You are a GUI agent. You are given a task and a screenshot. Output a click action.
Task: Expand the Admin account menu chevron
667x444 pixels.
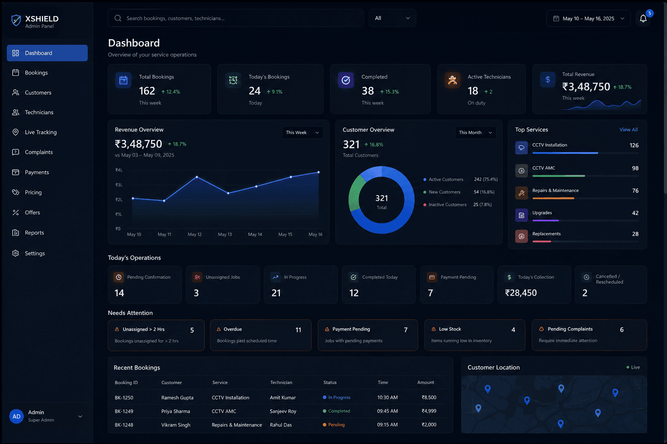(80, 417)
